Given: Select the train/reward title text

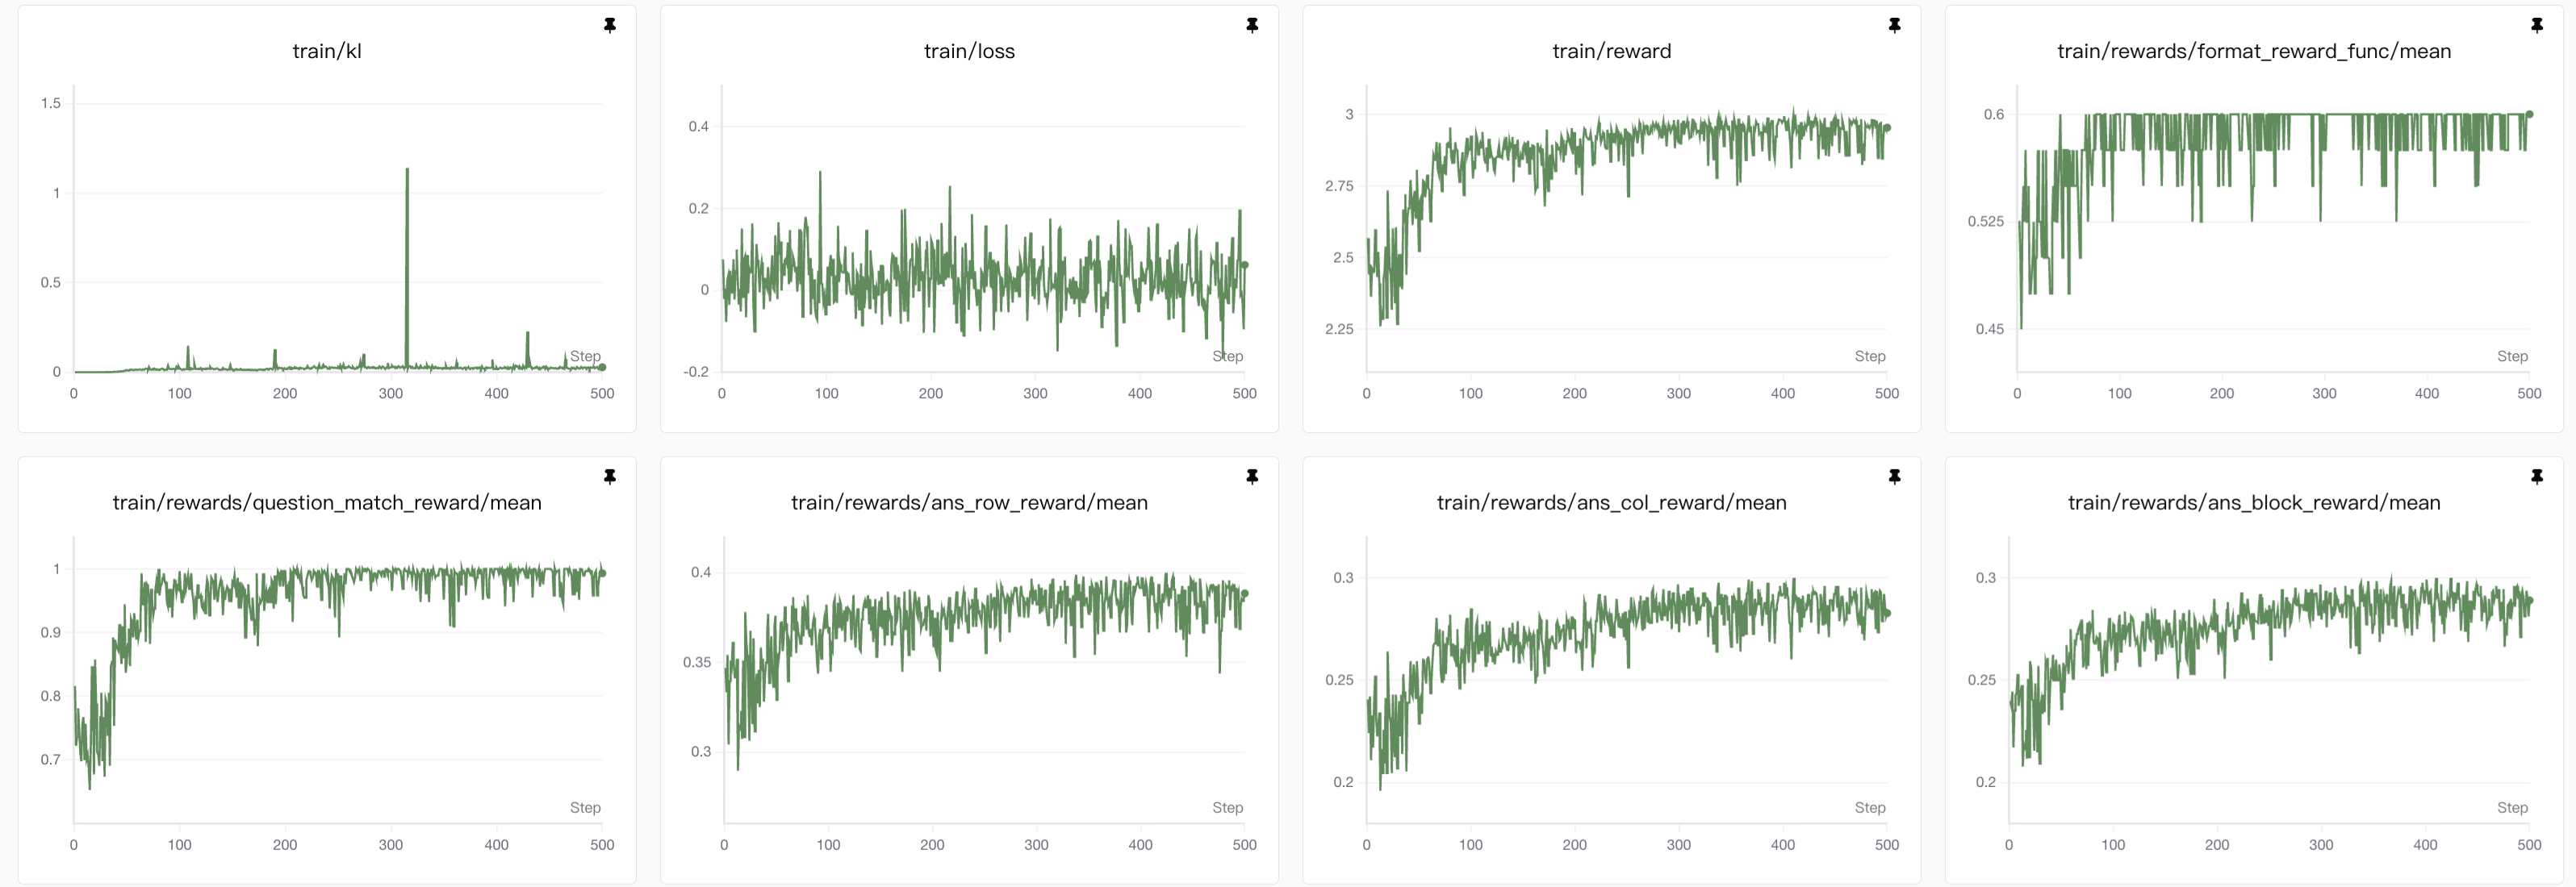Looking at the screenshot, I should (1611, 51).
